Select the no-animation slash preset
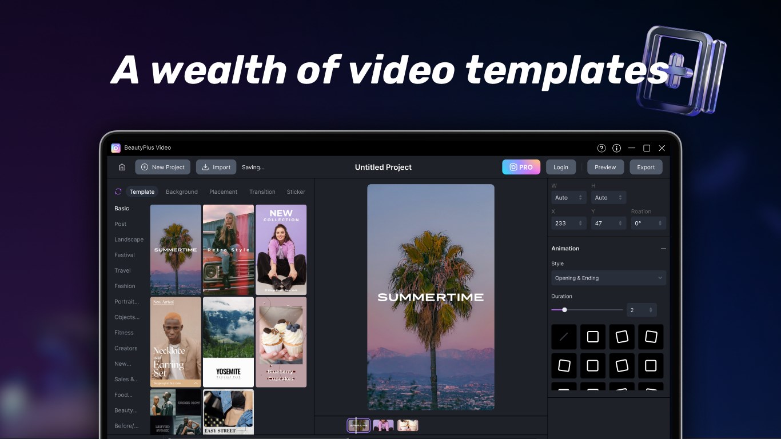The image size is (781, 439). pos(564,337)
